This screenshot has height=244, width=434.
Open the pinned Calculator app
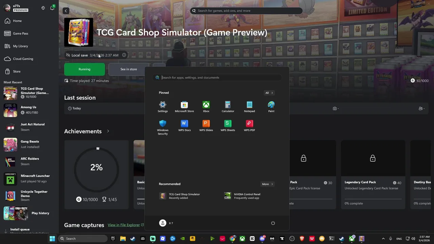[x=228, y=107]
